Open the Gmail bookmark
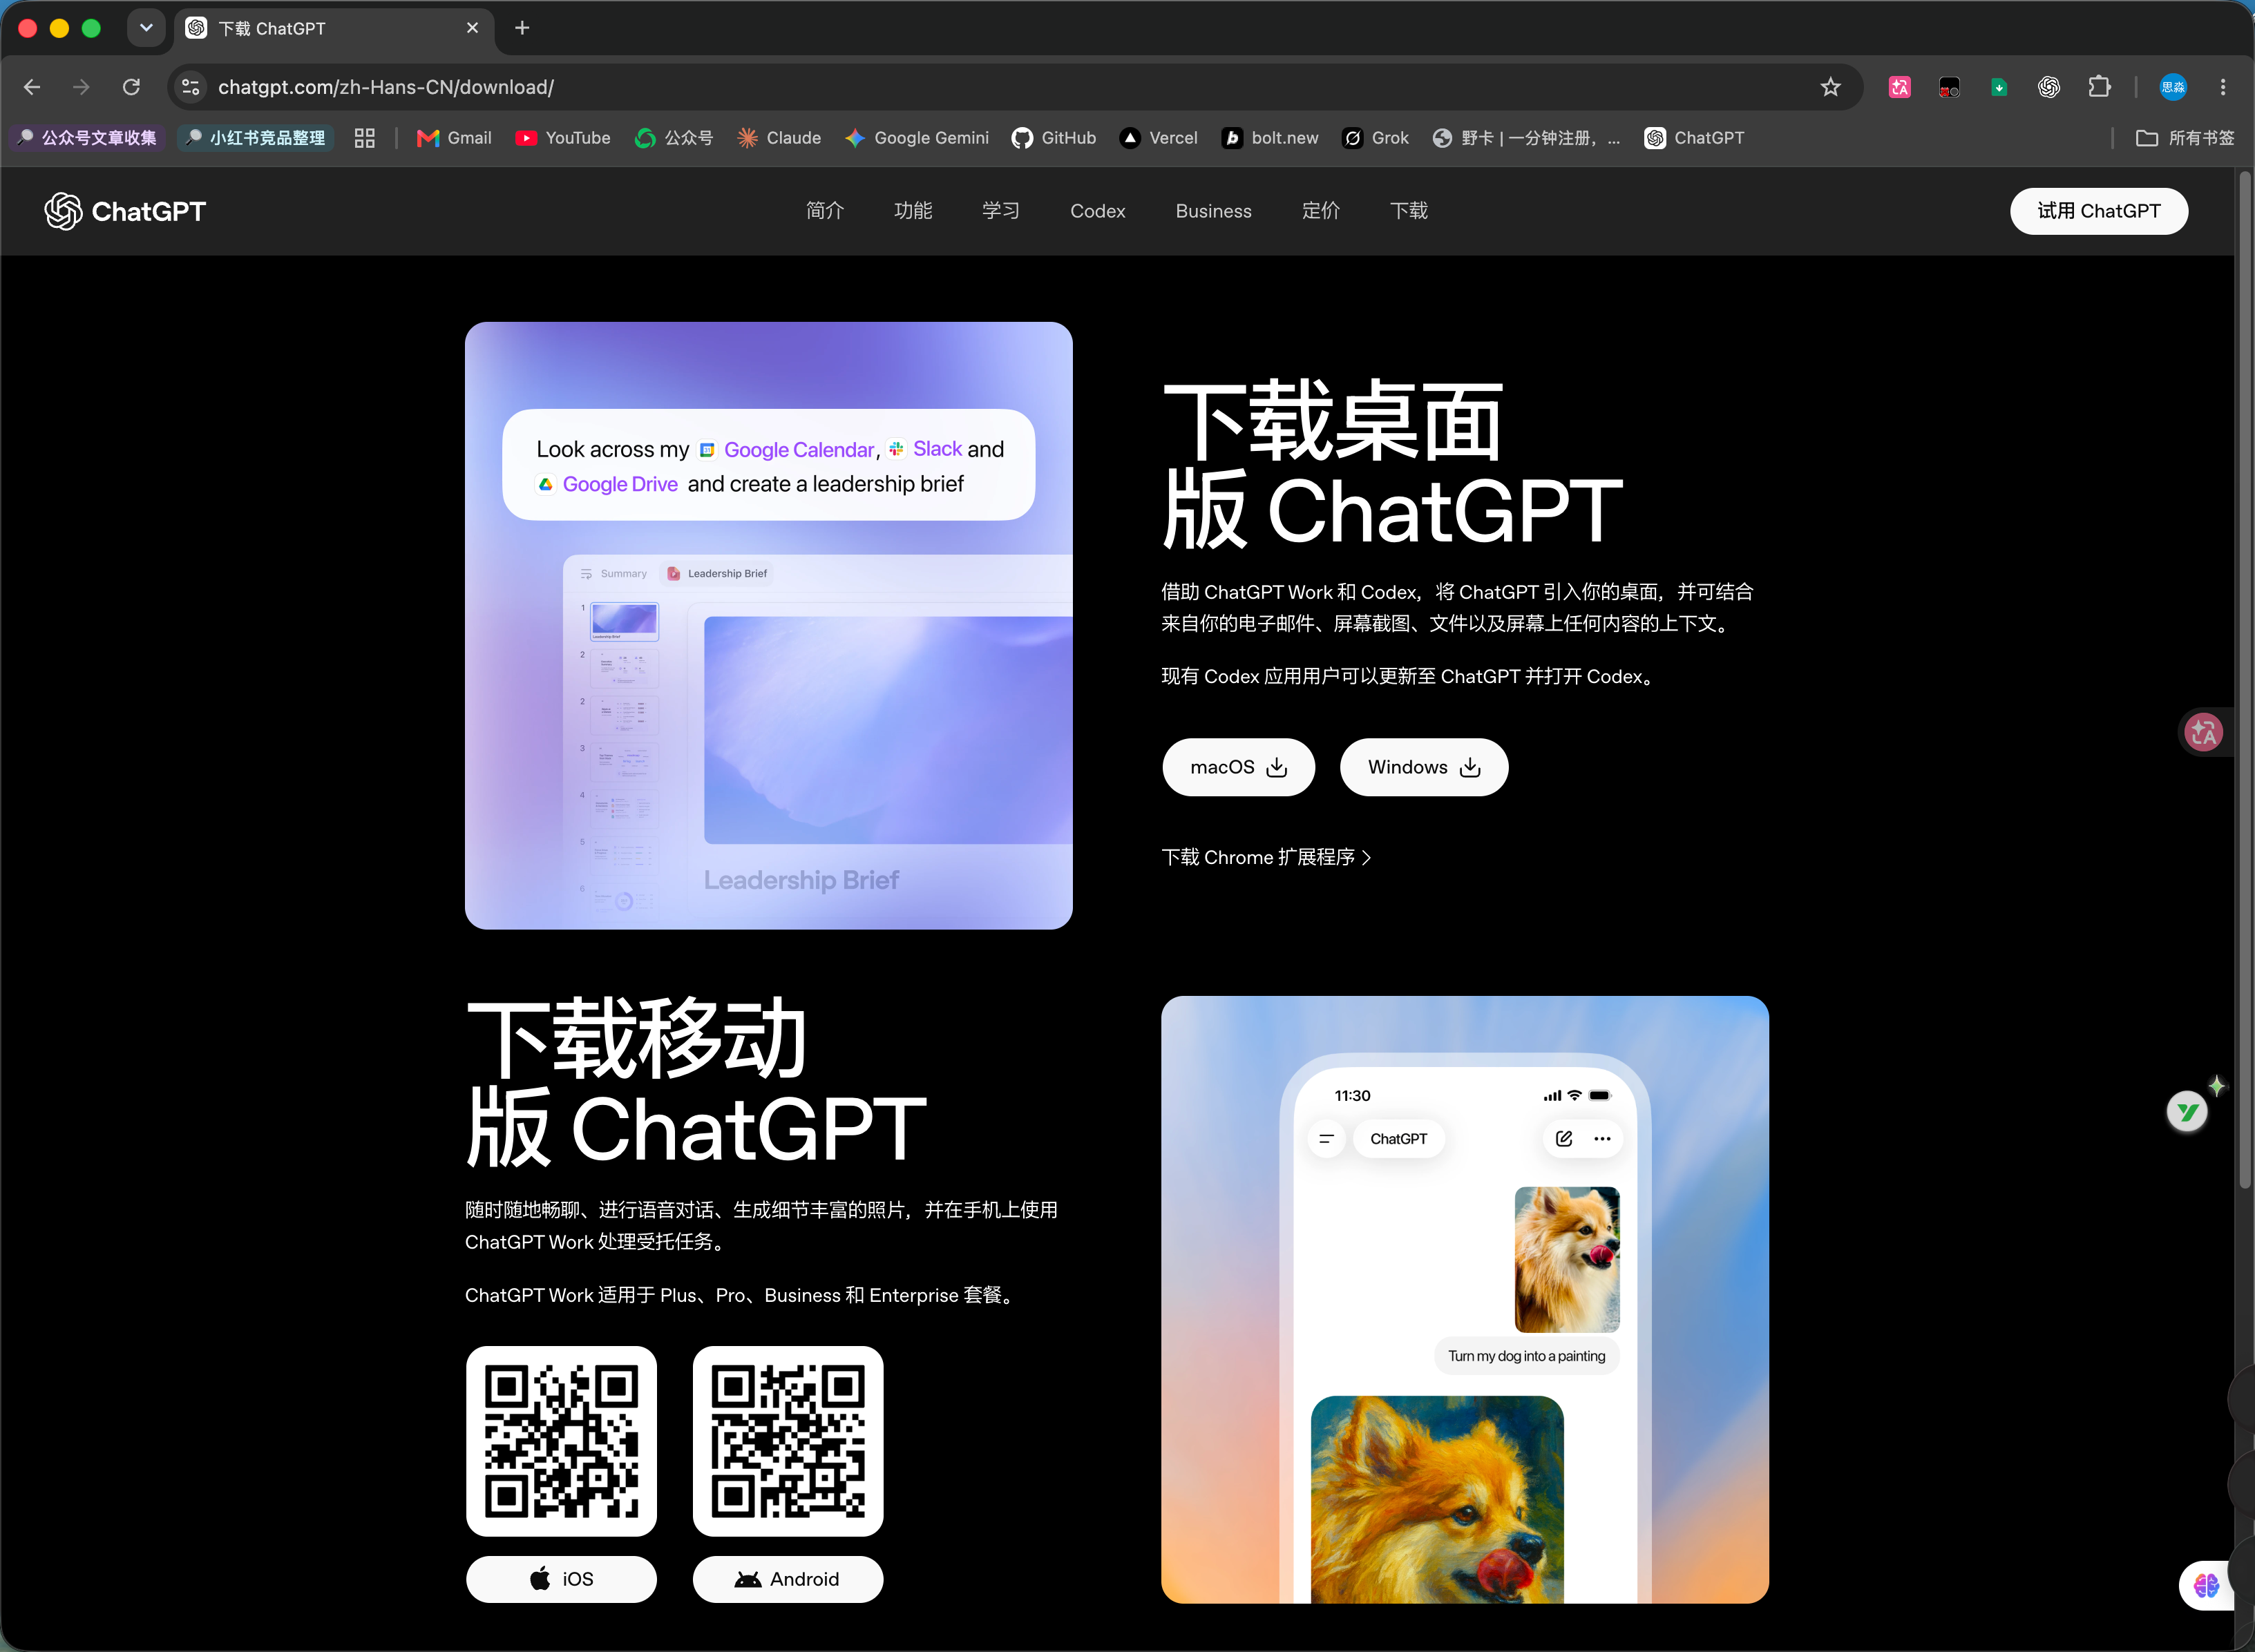This screenshot has height=1652, width=2255. (x=454, y=138)
